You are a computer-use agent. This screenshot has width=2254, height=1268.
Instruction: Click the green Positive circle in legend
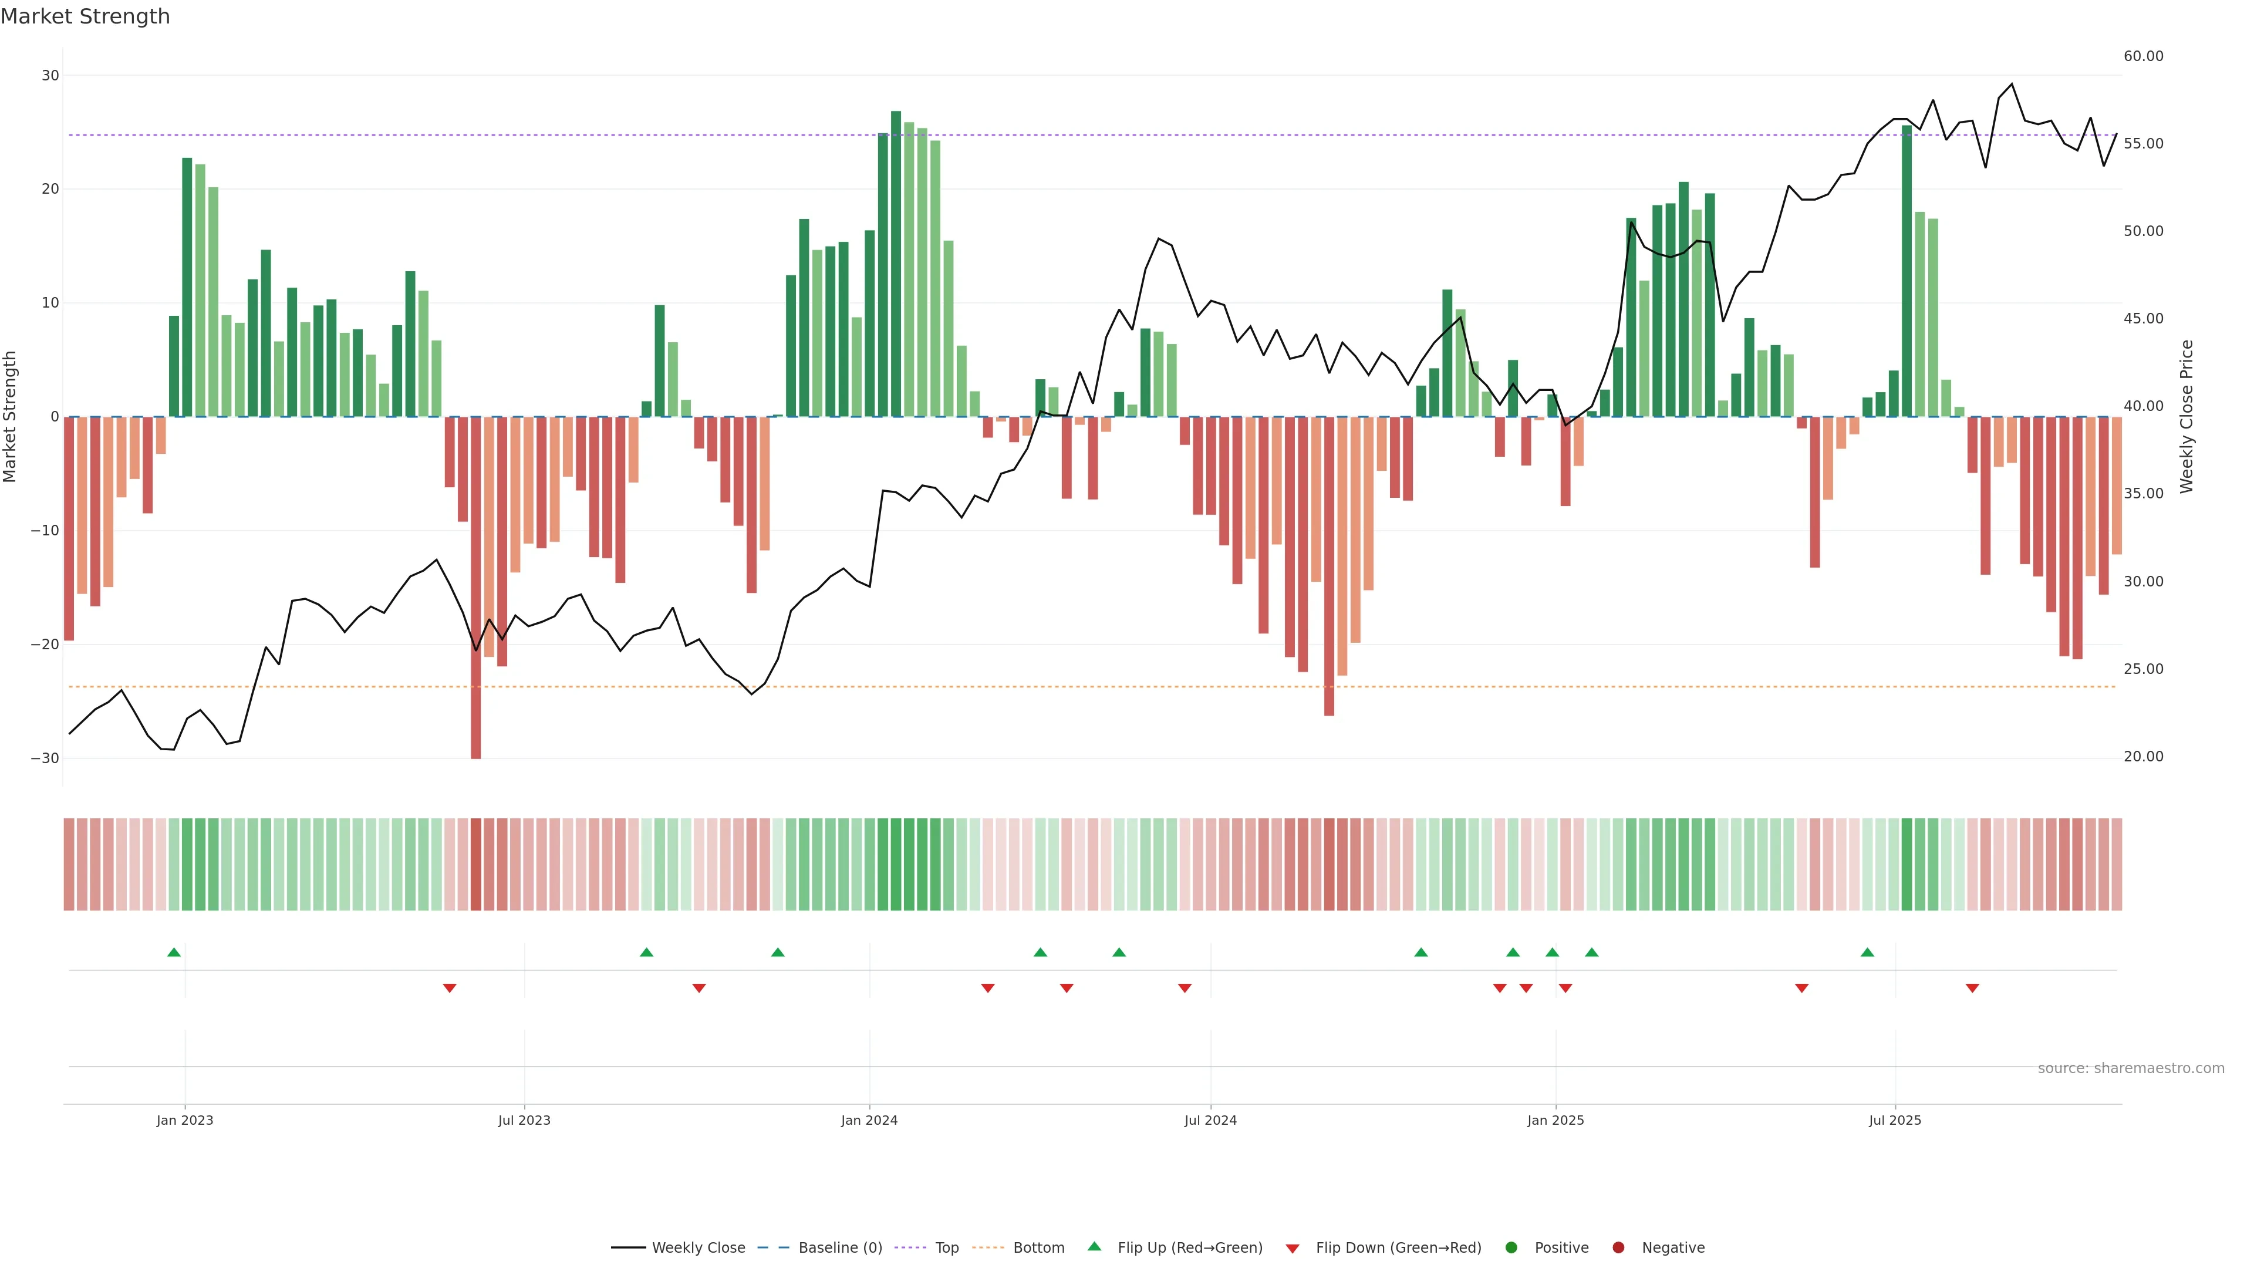(1511, 1248)
